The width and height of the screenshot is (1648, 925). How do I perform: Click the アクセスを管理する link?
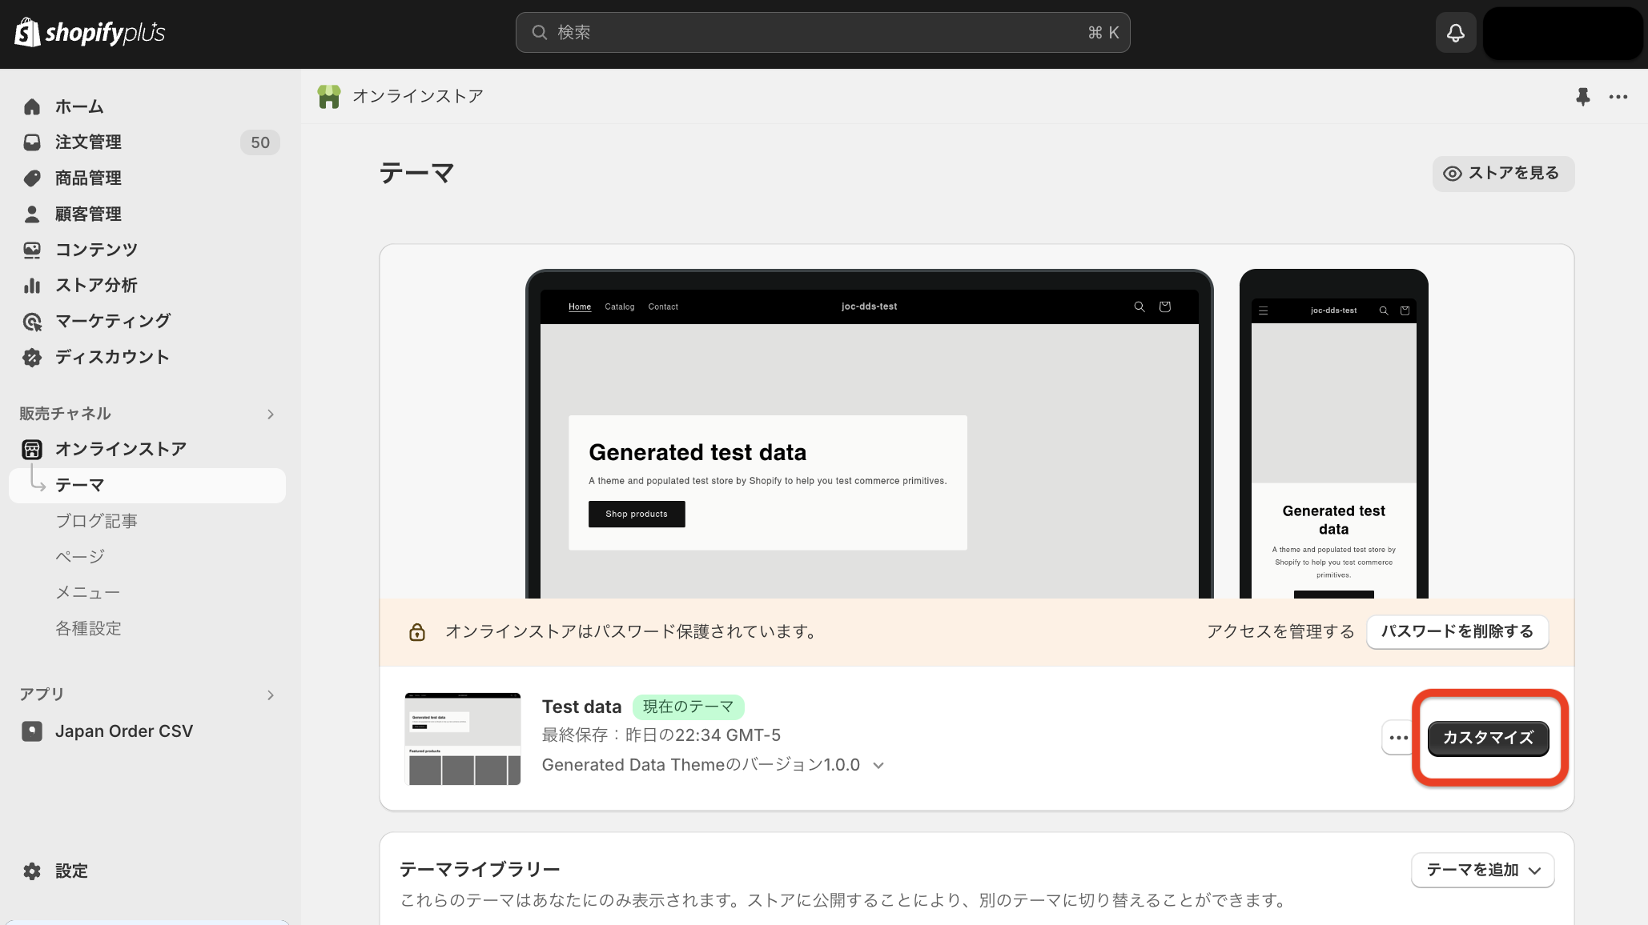click(x=1280, y=631)
